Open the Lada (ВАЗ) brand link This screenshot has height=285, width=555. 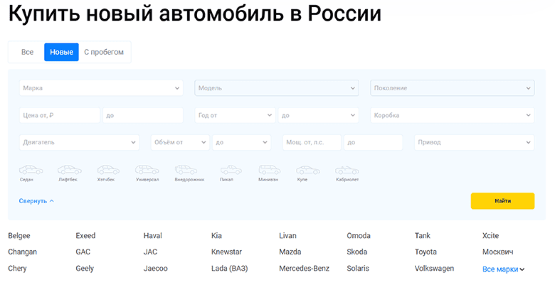click(230, 269)
